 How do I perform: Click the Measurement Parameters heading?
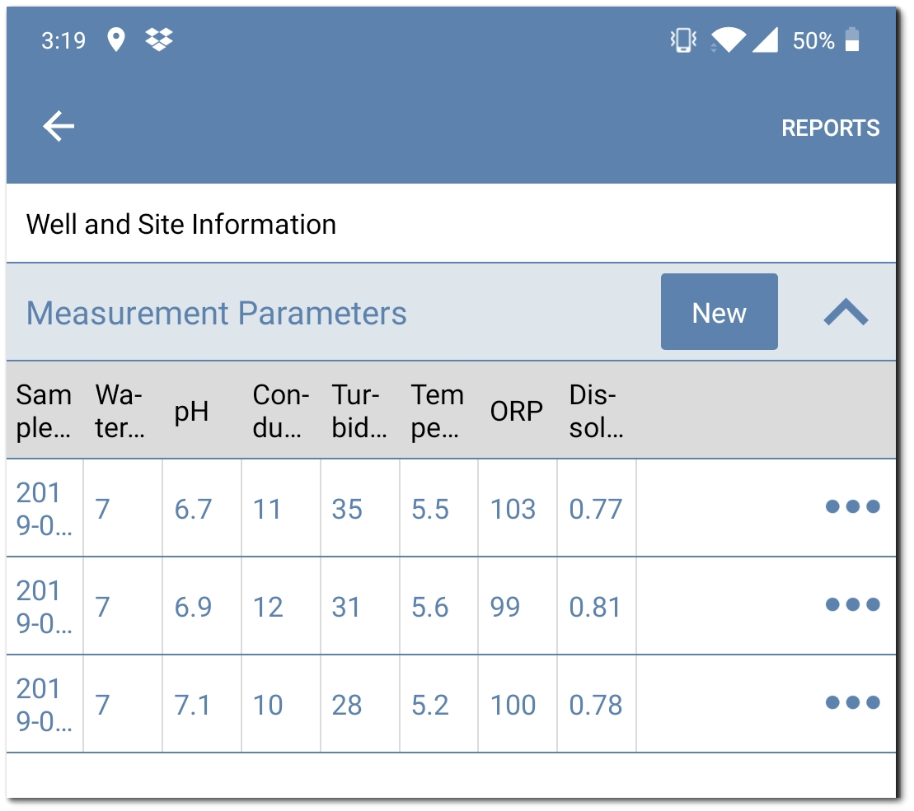tap(215, 313)
